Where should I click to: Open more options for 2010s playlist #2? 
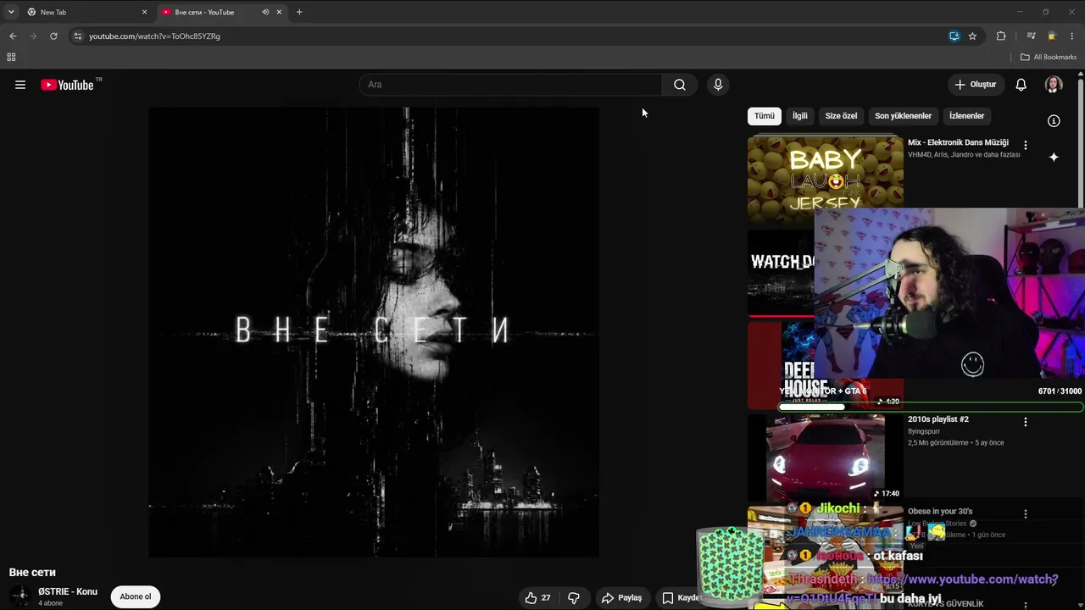pyautogui.click(x=1025, y=422)
